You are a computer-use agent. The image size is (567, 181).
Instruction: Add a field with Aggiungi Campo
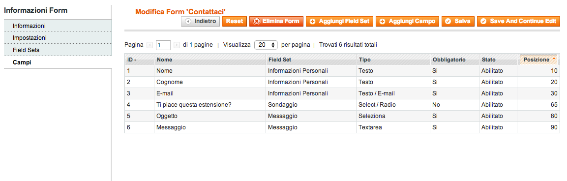click(408, 21)
